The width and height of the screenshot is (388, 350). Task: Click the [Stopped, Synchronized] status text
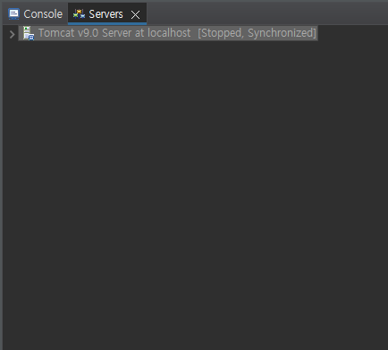tap(257, 33)
